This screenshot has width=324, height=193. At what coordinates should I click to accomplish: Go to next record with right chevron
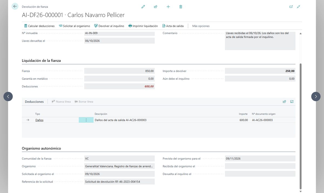(316, 96)
